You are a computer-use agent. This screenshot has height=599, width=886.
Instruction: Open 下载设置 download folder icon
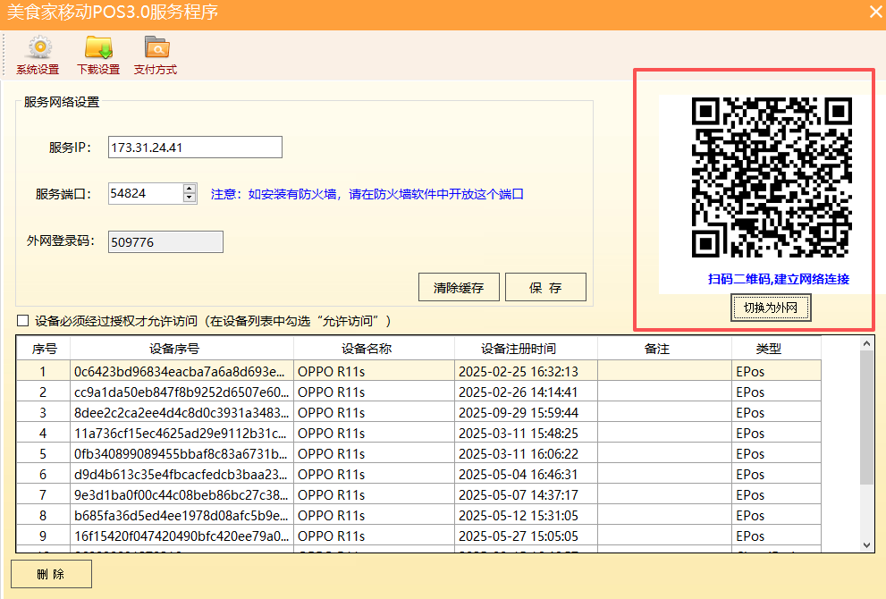(97, 48)
